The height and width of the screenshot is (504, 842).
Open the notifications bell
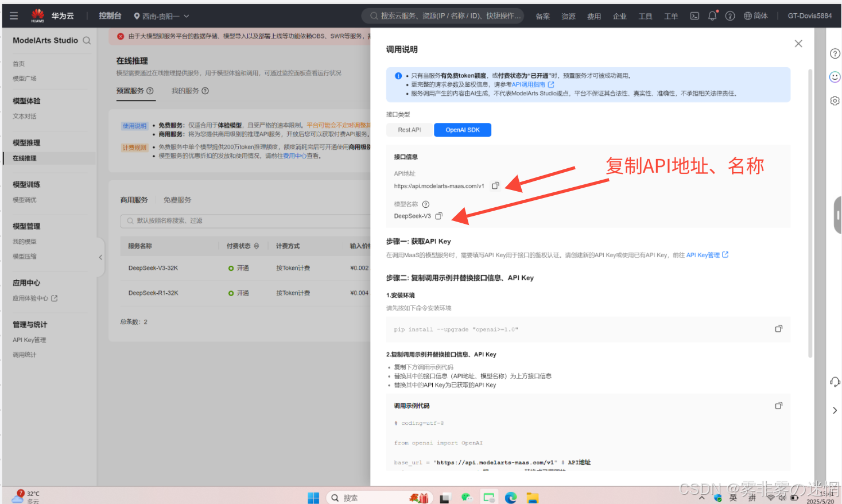(712, 16)
